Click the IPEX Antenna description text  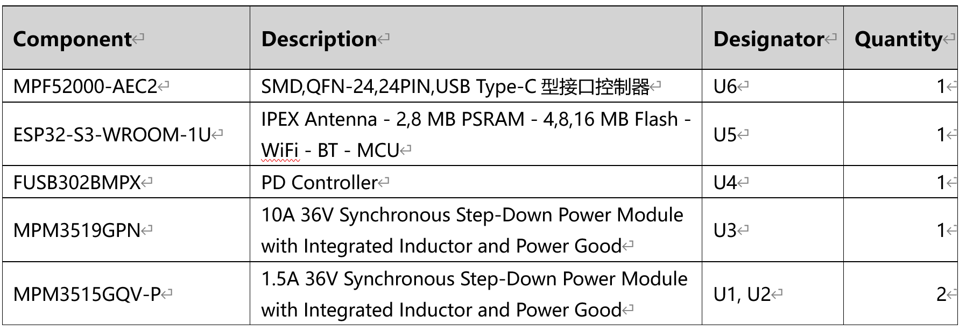coord(475,119)
